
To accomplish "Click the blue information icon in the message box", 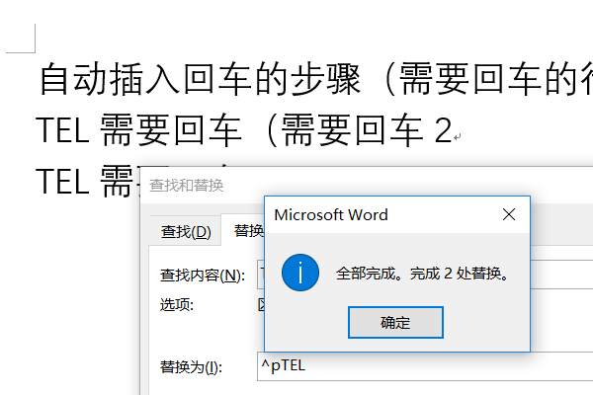I will click(x=300, y=273).
